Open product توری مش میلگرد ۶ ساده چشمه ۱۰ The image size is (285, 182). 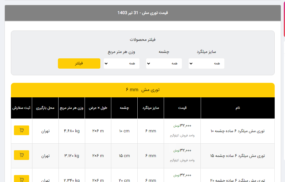click(x=237, y=131)
